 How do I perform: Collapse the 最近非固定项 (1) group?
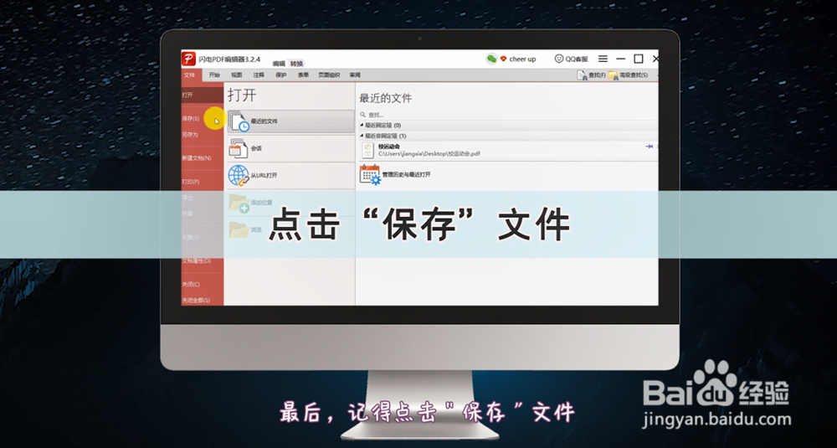(362, 136)
